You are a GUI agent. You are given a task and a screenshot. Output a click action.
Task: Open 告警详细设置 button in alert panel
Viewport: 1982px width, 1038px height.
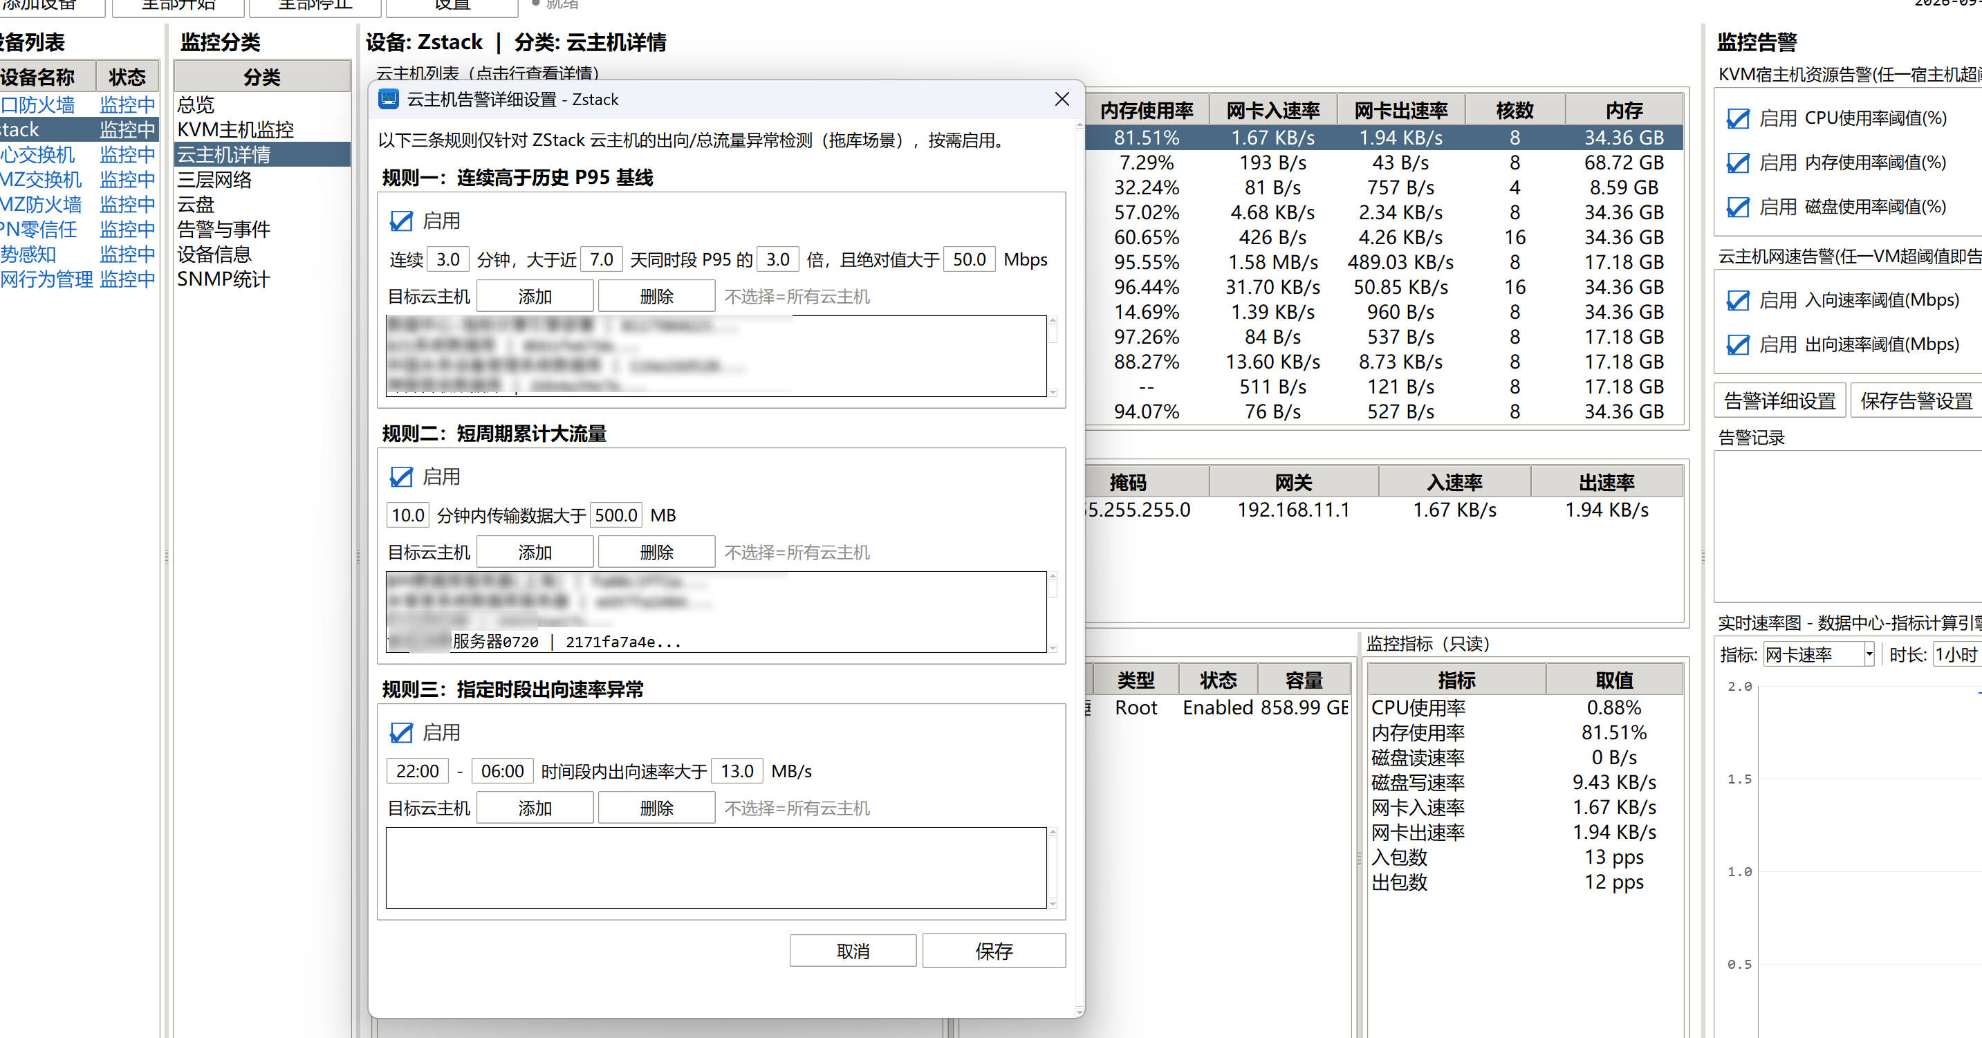[1779, 401]
